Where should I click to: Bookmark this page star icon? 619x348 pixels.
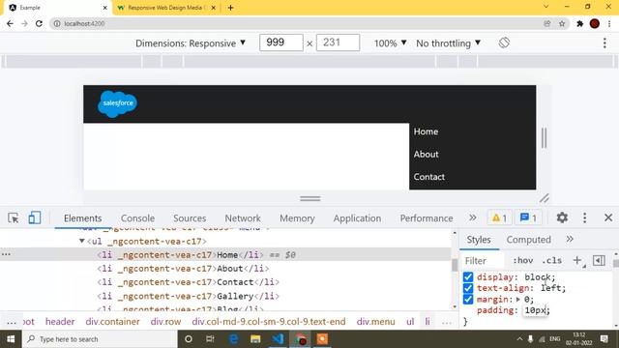562,23
